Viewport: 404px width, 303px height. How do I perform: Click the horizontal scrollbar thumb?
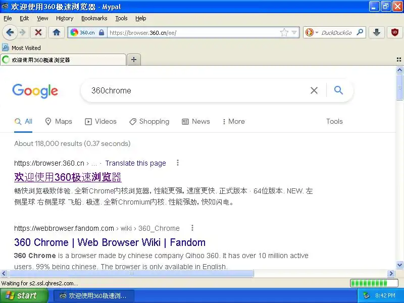click(131, 274)
